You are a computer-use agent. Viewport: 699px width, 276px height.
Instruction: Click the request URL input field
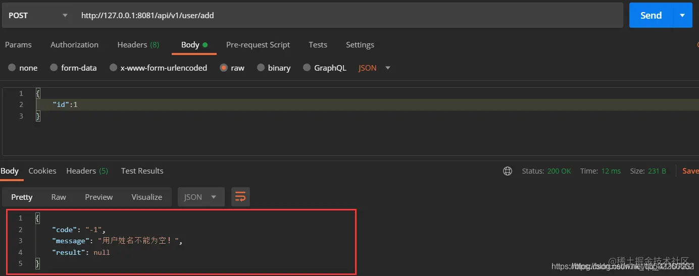[348, 15]
